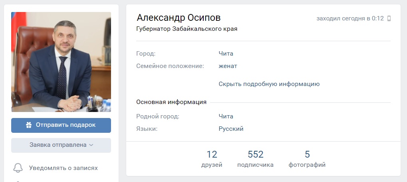This screenshot has height=182, width=407.
Task: Click the Основная информация section header
Action: click(x=171, y=102)
